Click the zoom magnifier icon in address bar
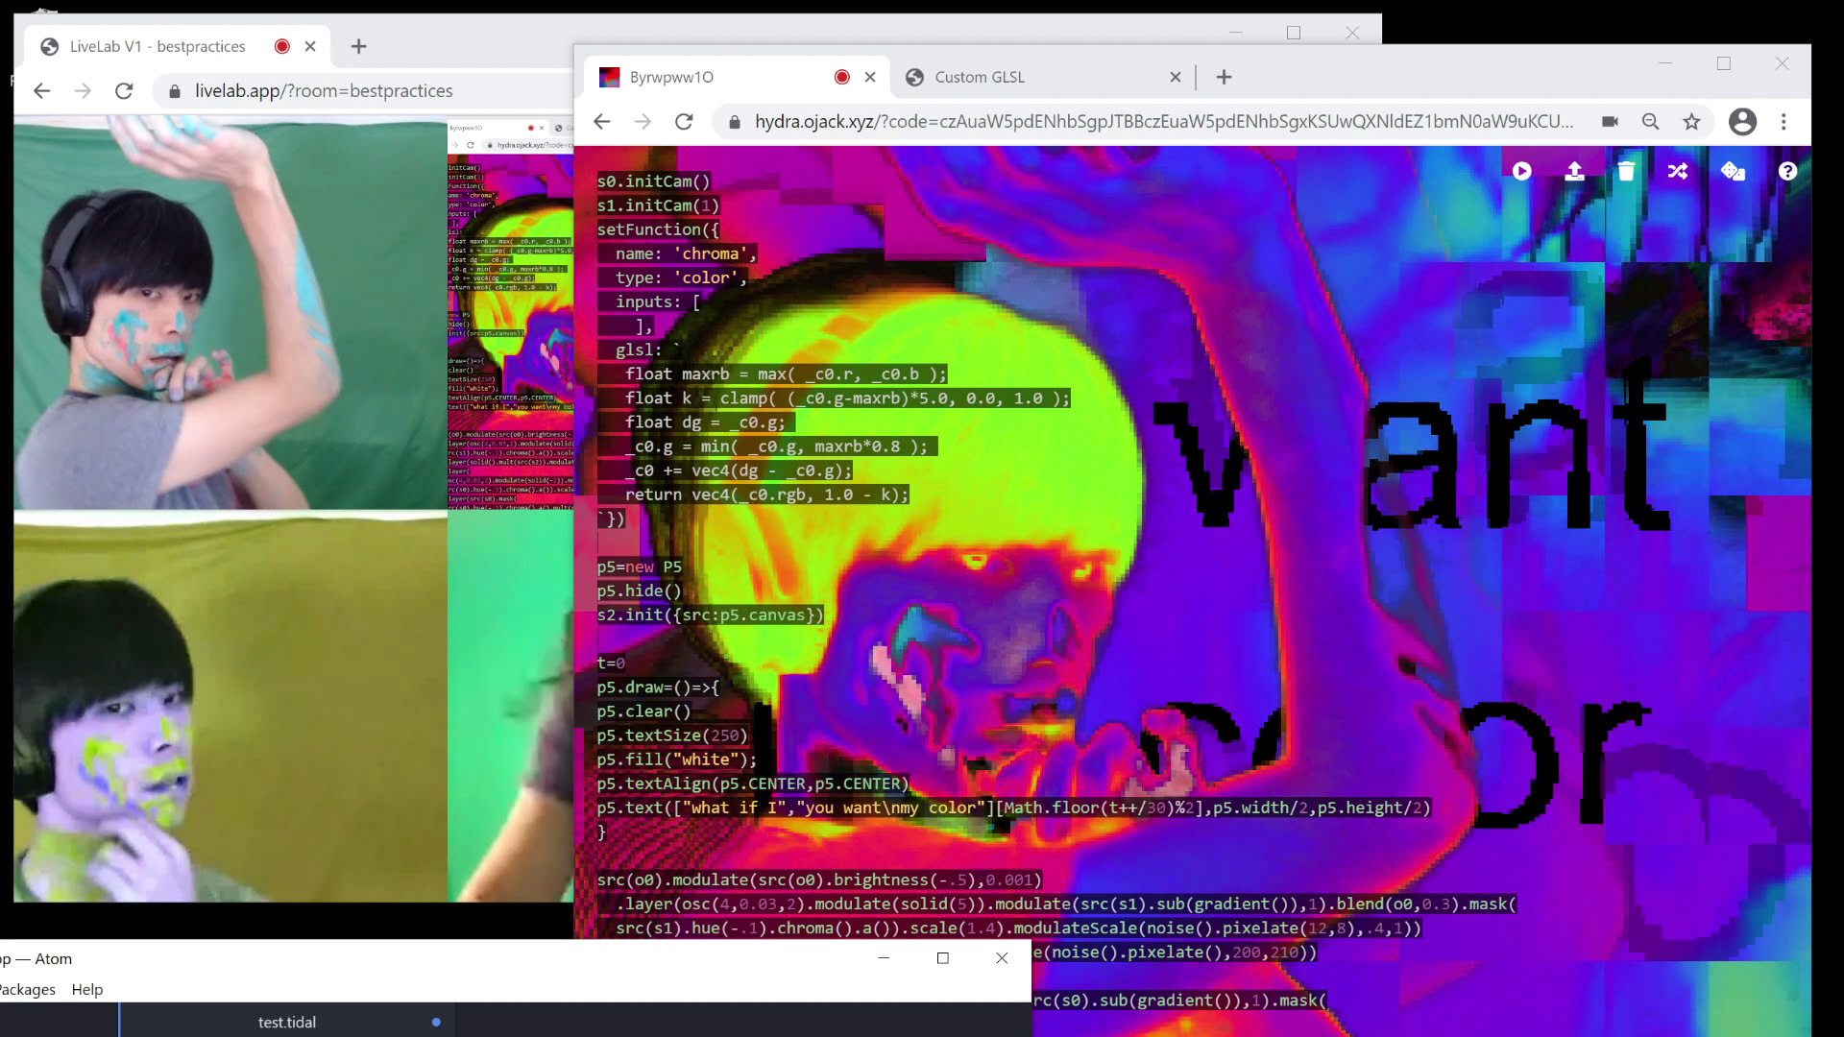The width and height of the screenshot is (1844, 1037). tap(1650, 122)
